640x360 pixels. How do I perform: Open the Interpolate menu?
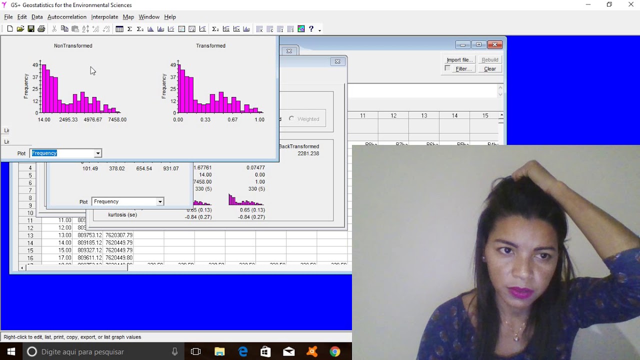click(104, 17)
